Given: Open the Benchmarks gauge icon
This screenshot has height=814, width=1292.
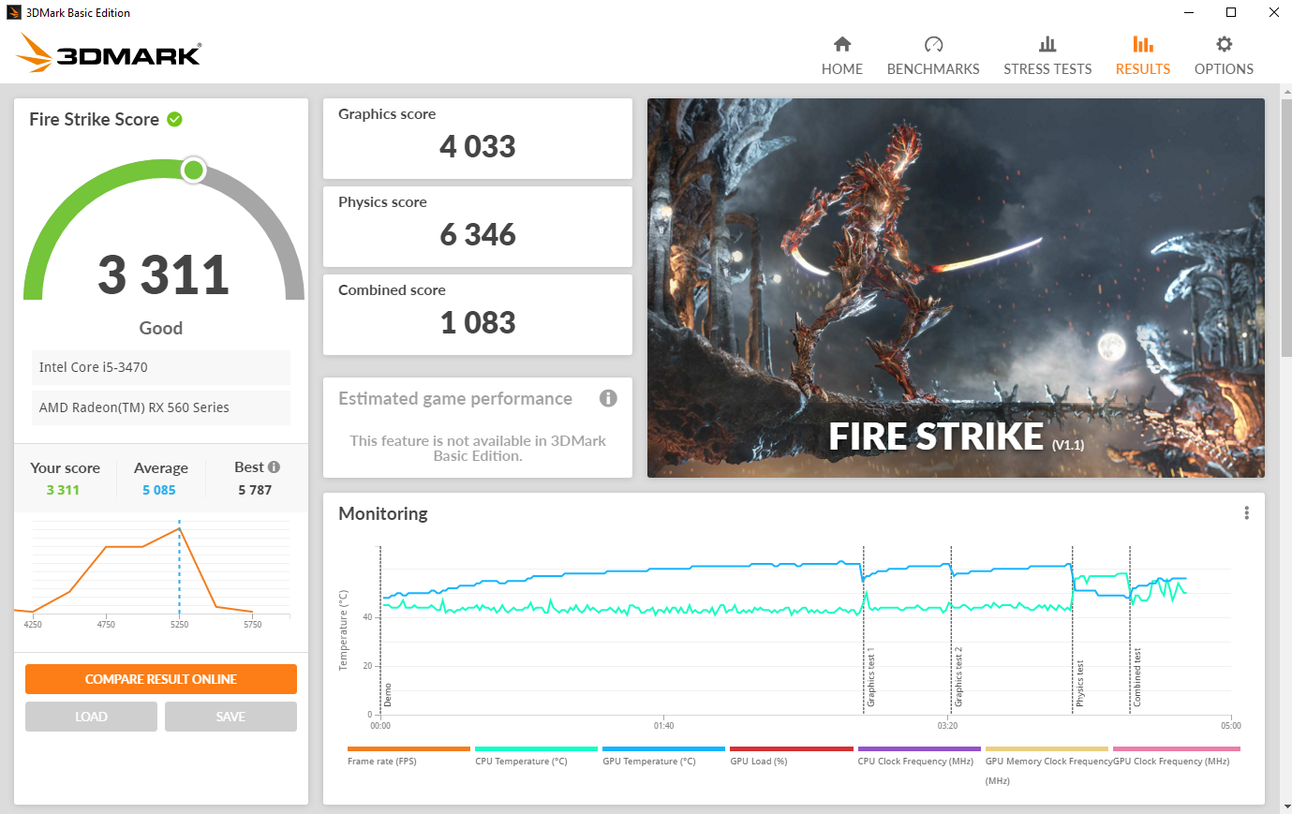Looking at the screenshot, I should (933, 44).
